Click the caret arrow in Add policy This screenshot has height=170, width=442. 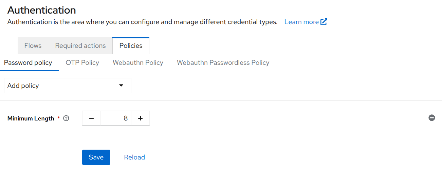pos(121,86)
